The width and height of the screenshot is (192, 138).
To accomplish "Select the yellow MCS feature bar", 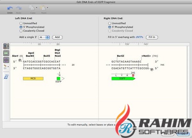I will tap(33, 79).
